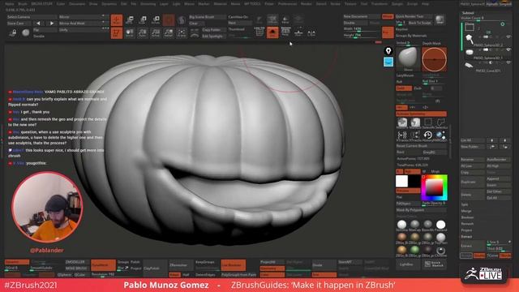Click the lock icon in the camera panel
The height and width of the screenshot is (292, 519).
pyautogui.click(x=13, y=32)
